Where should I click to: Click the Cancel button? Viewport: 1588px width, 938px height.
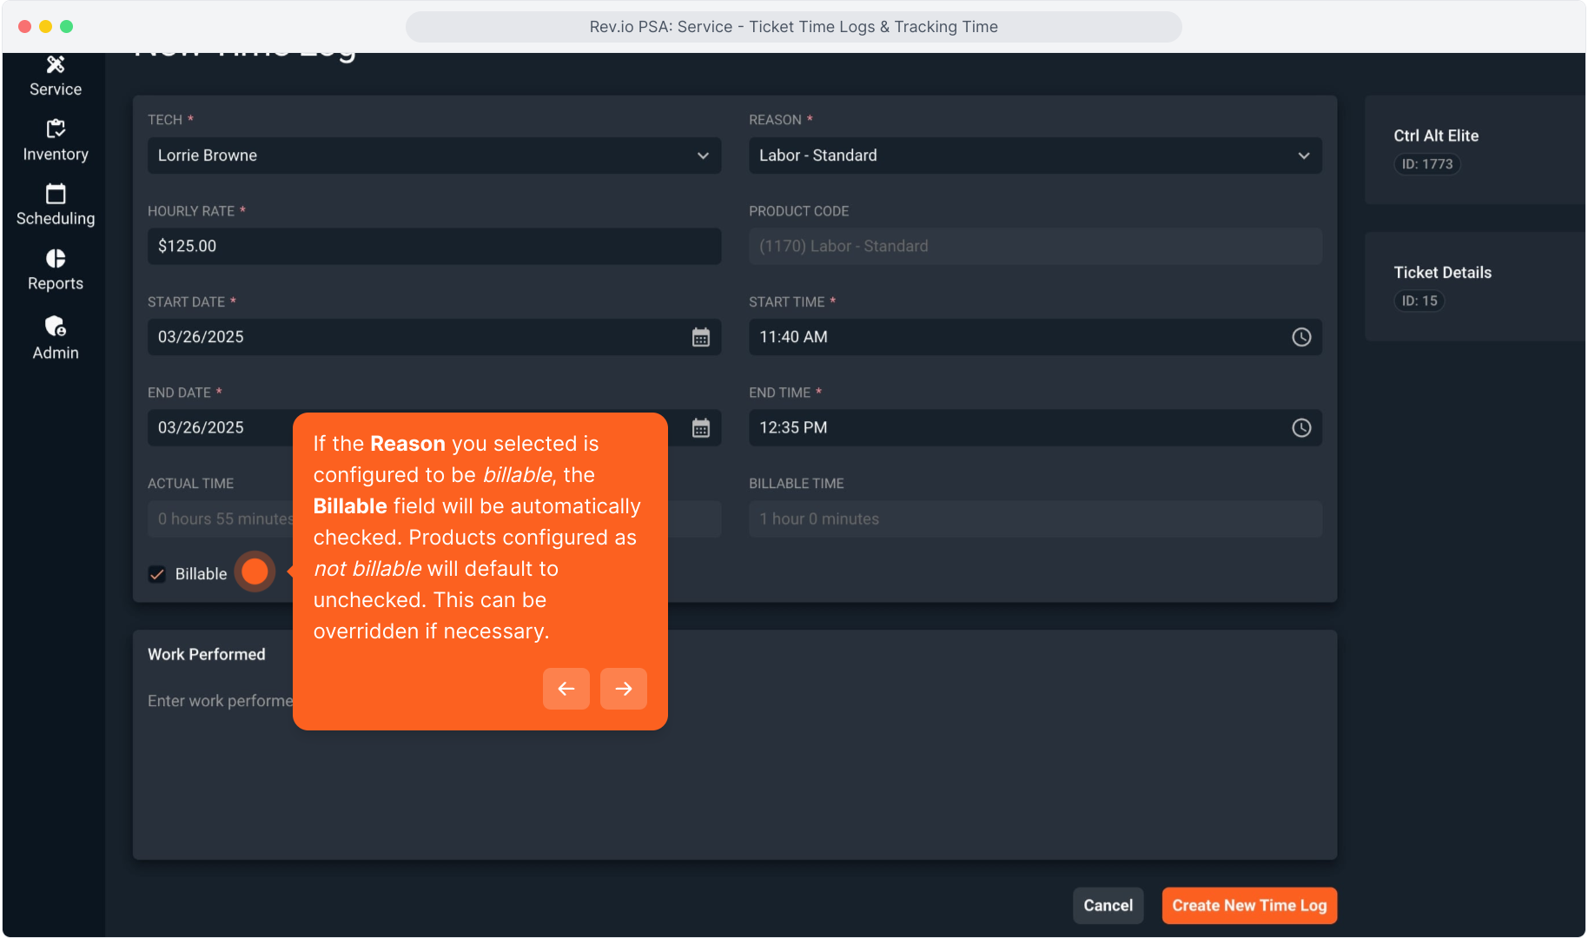[x=1108, y=905]
